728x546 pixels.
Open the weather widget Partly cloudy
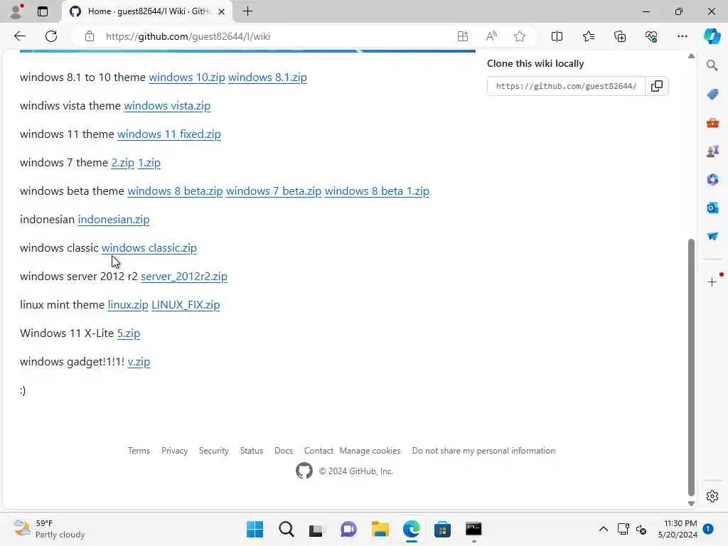[x=49, y=529]
